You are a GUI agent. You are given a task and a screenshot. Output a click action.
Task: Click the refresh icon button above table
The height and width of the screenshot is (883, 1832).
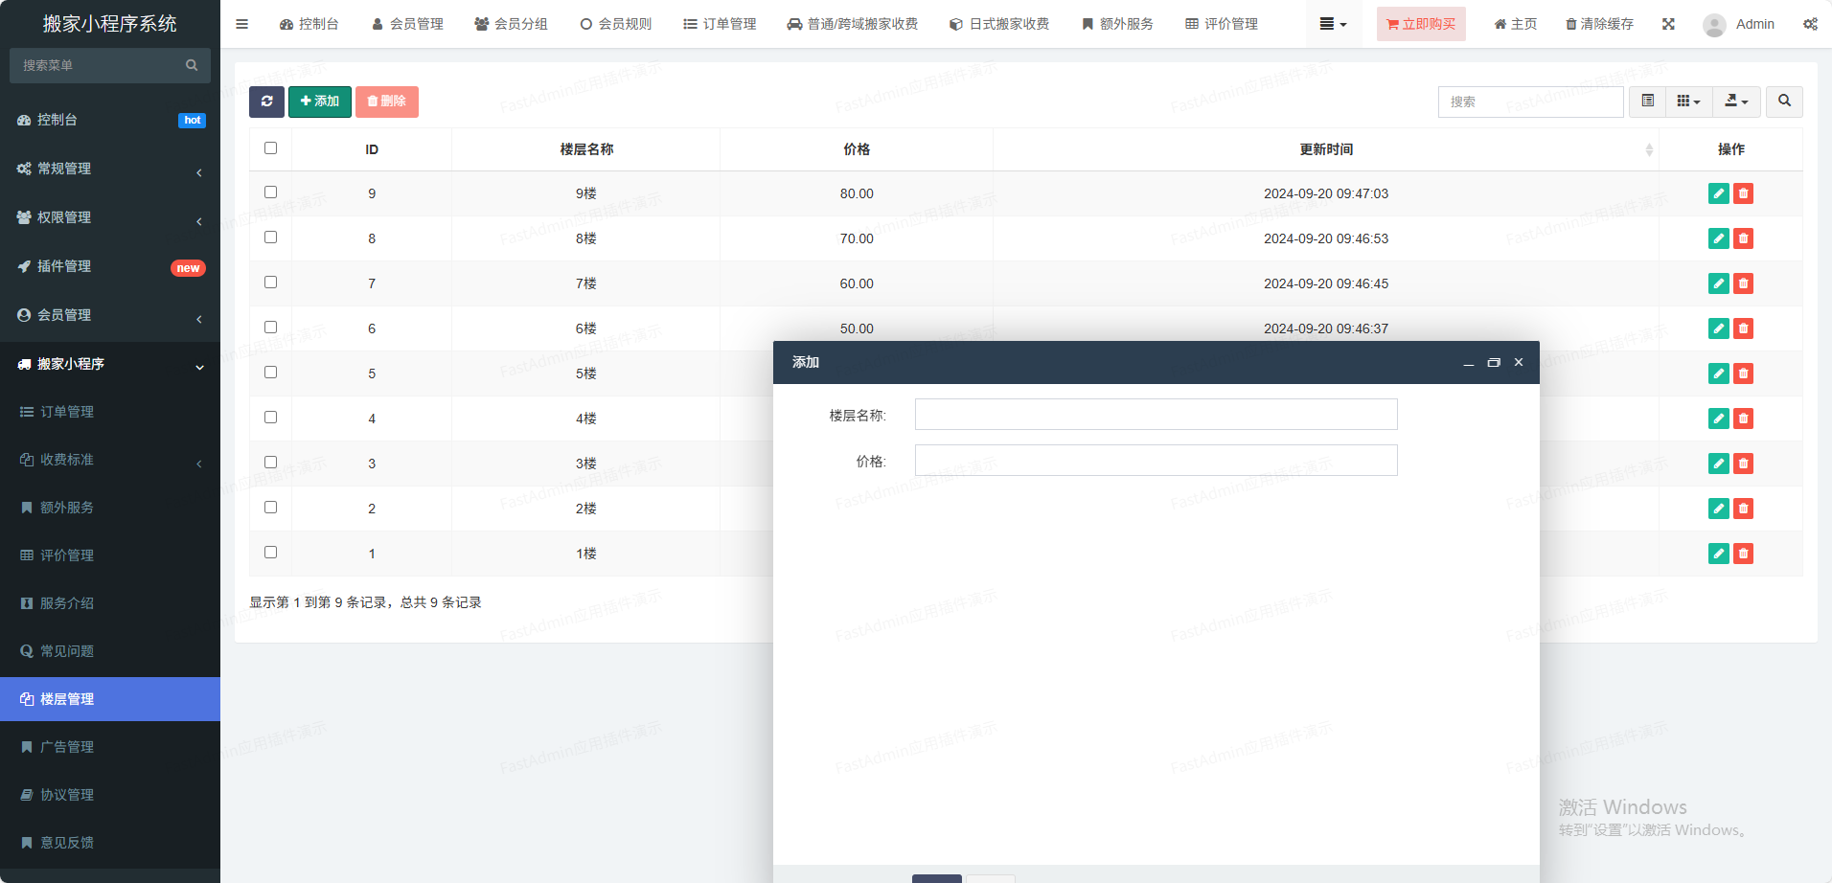coord(266,102)
